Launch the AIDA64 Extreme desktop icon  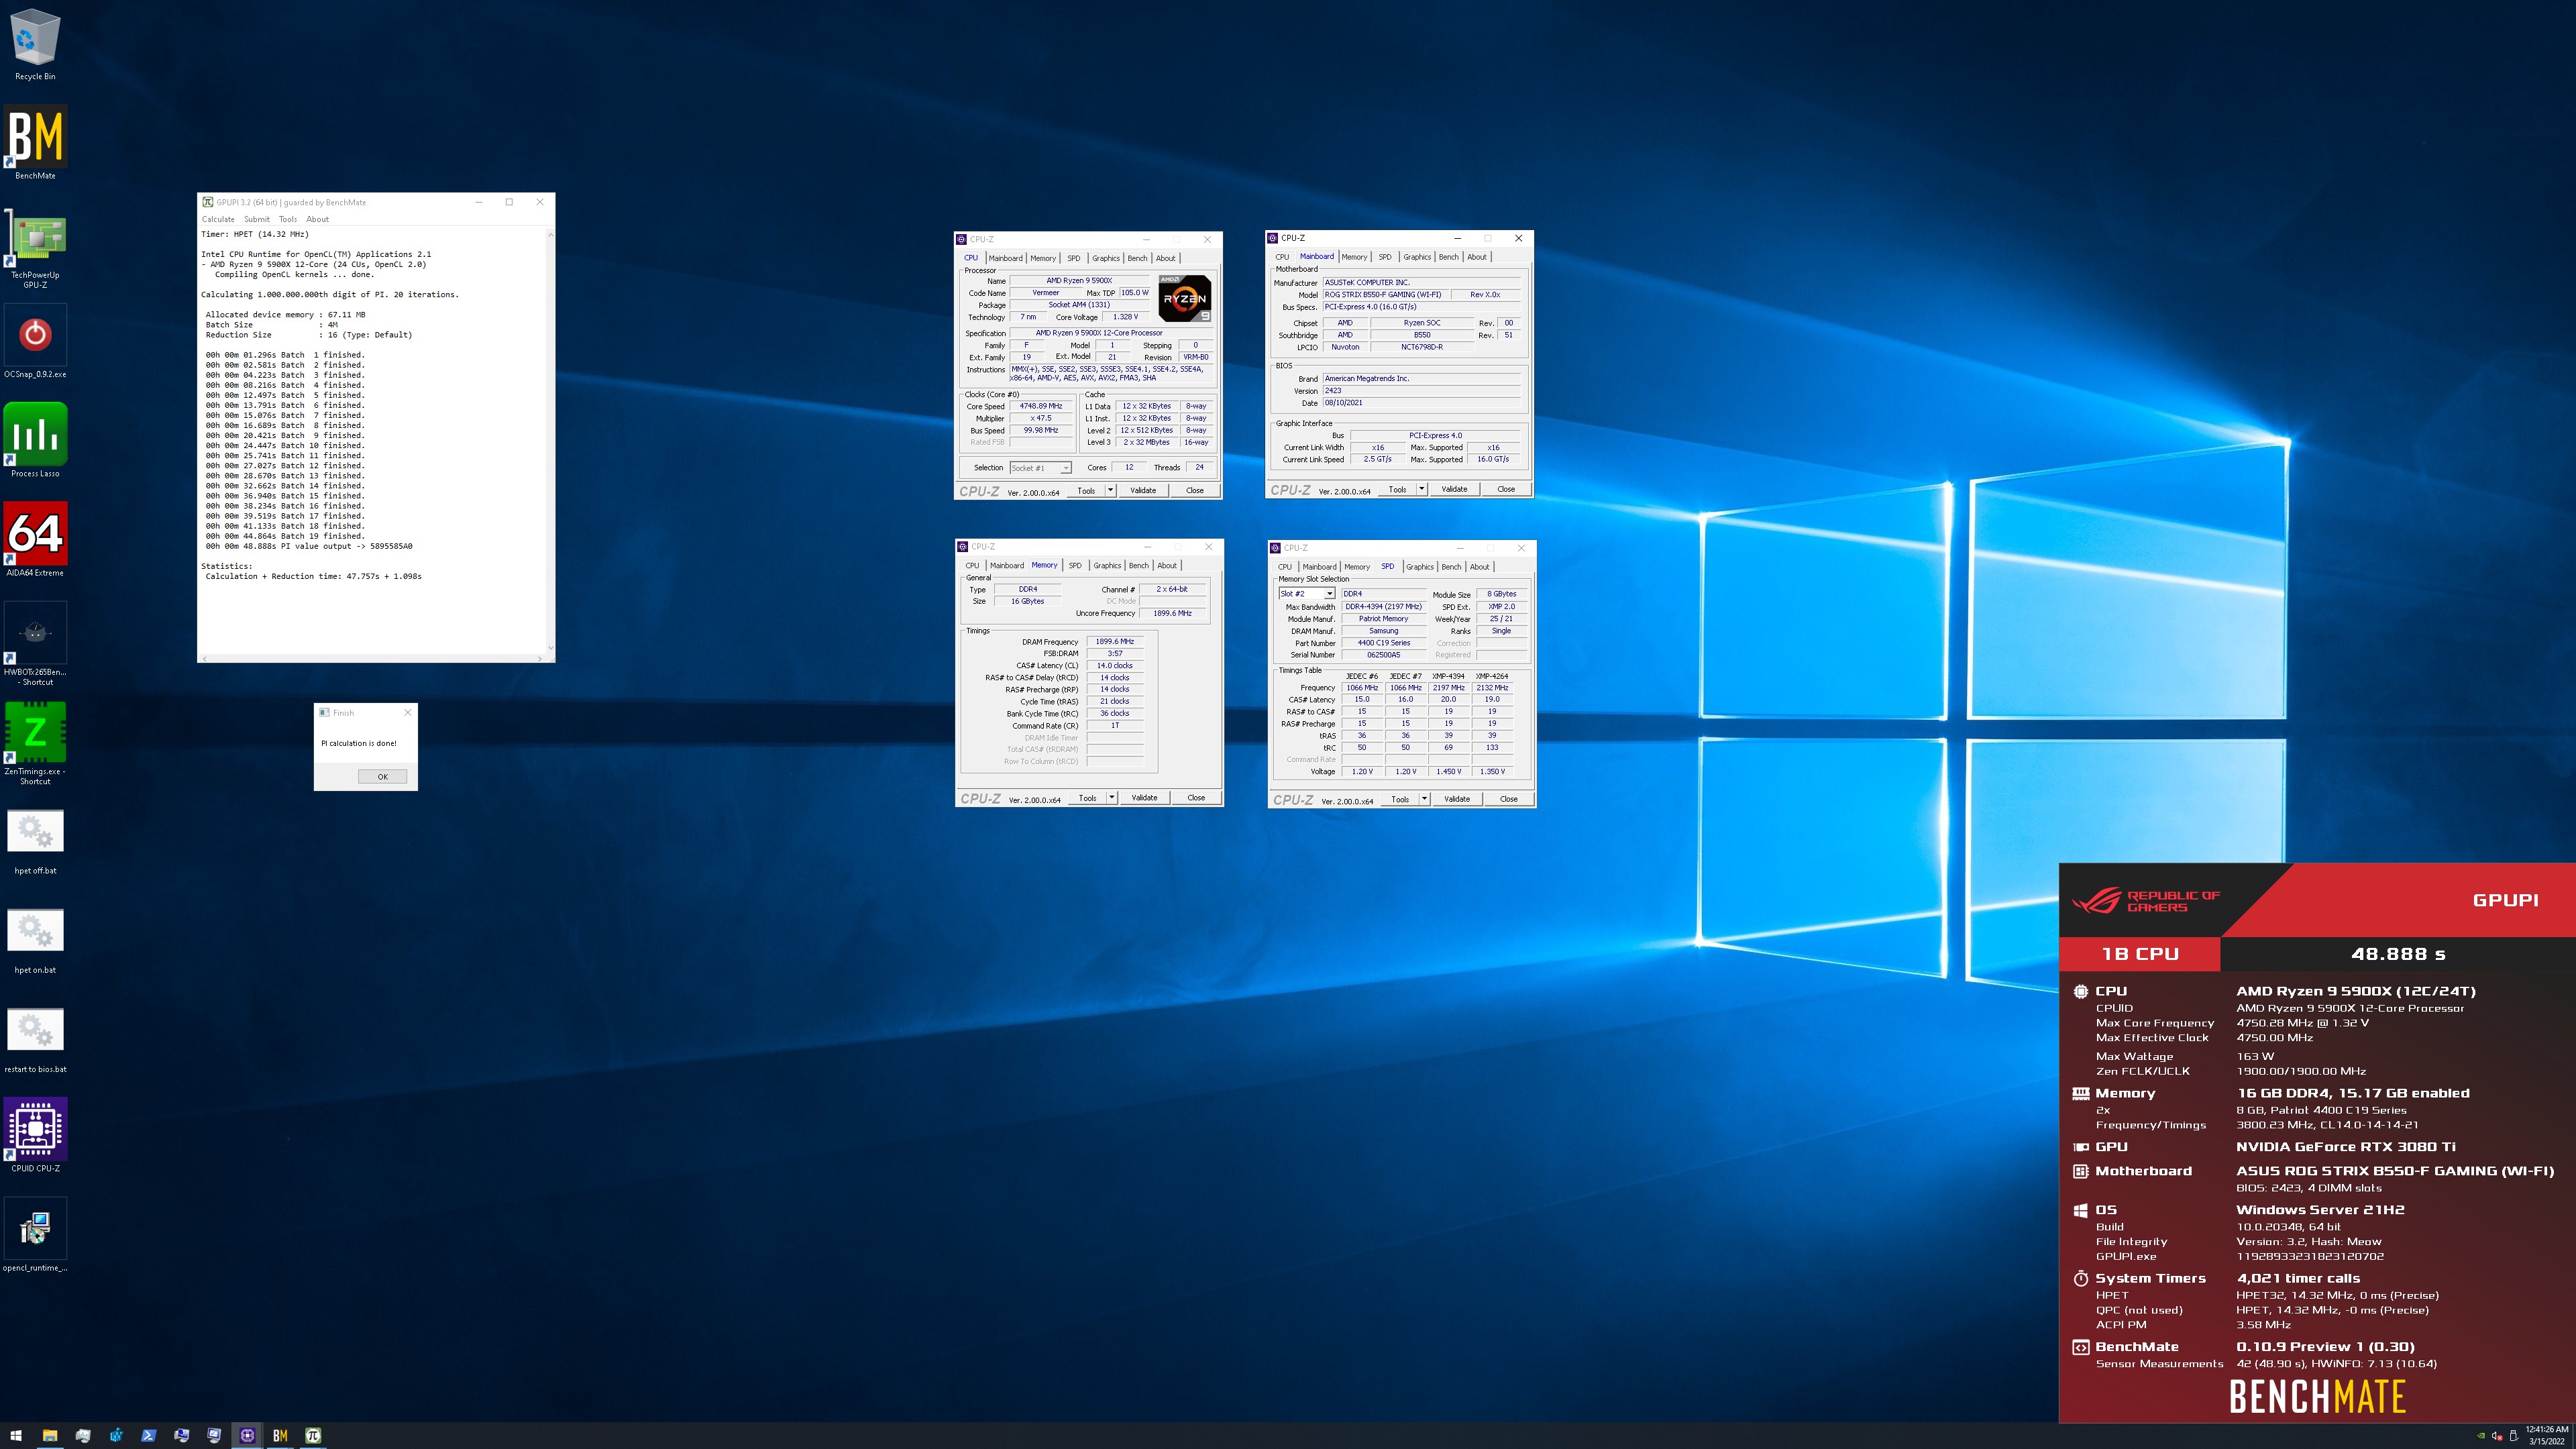[x=35, y=540]
